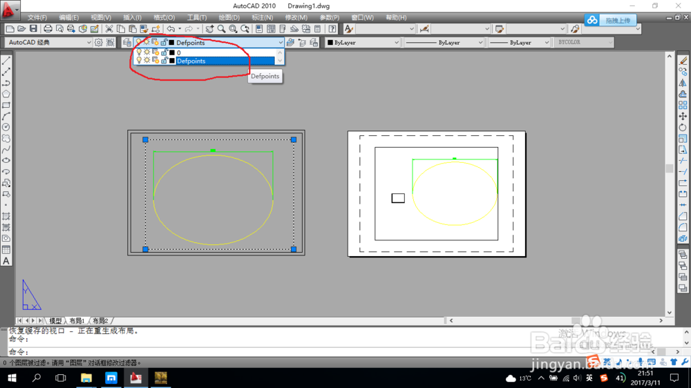Select the Polygon drawing tool
Screen dimensions: 691x388
click(x=6, y=94)
